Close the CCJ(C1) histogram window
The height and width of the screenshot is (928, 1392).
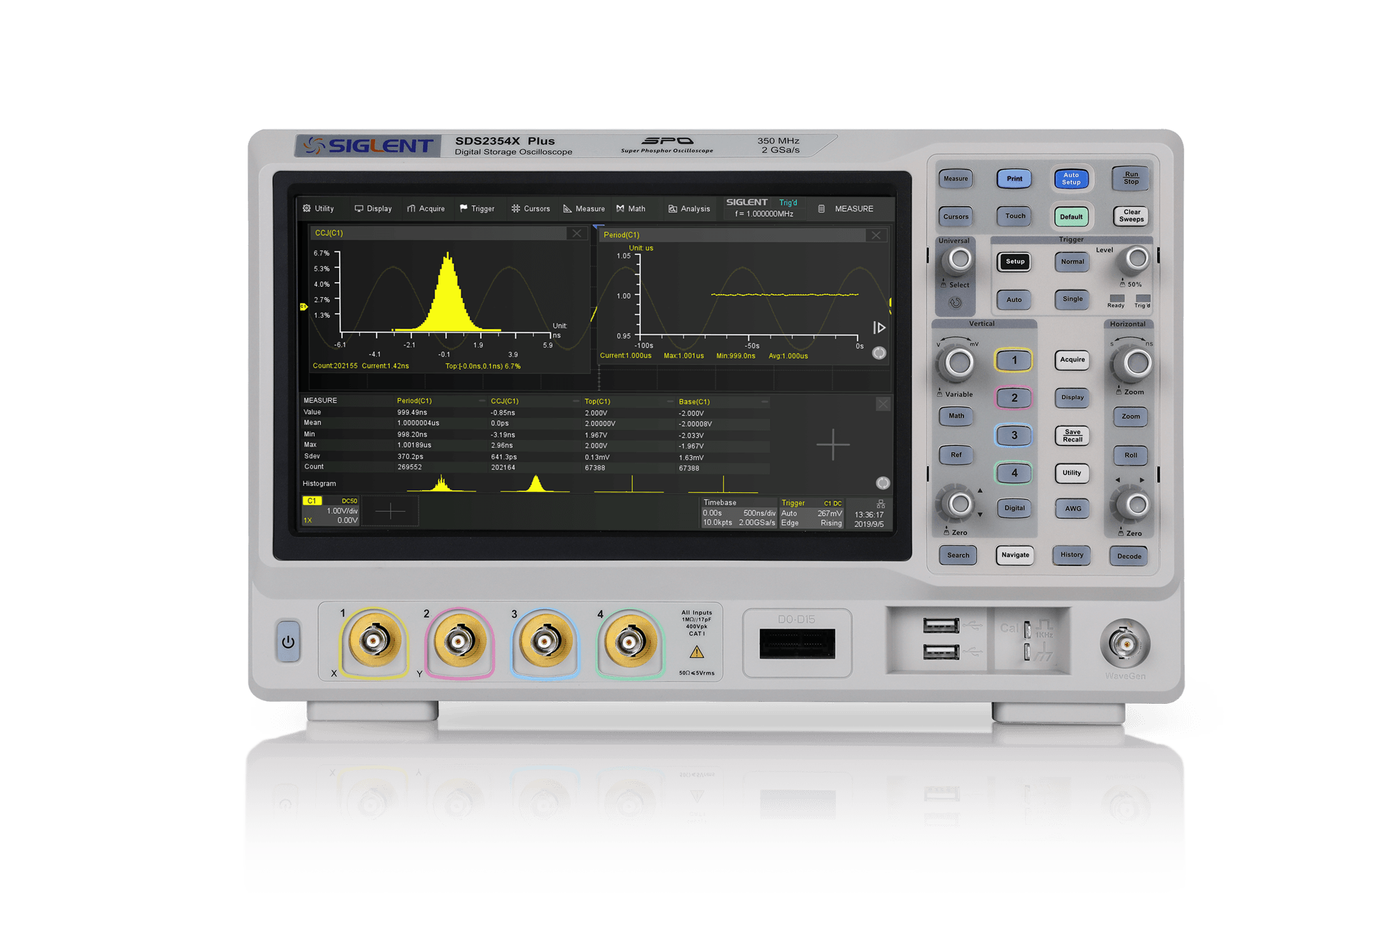[x=576, y=234]
